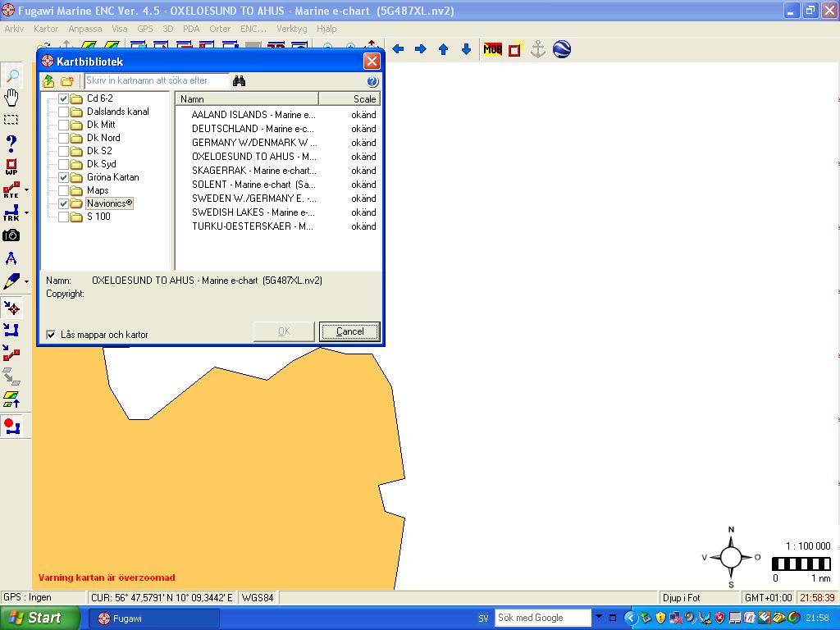Toggle Lås mappar och kartor checkbox
This screenshot has height=630, width=840.
coord(51,335)
